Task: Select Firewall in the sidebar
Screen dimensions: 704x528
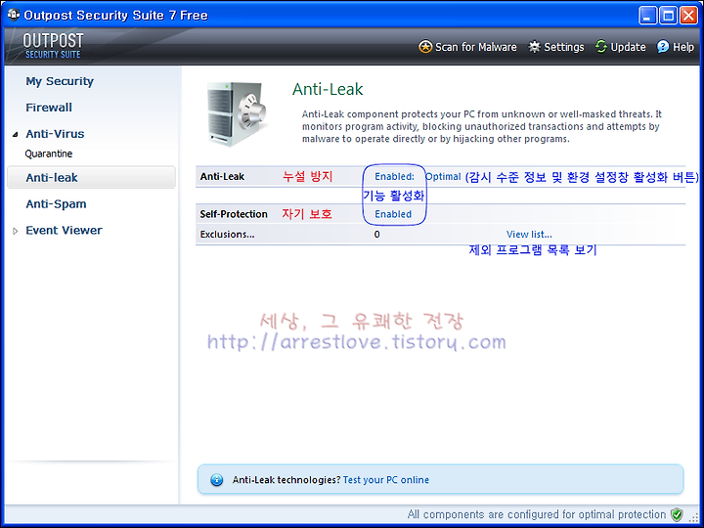Action: pos(49,108)
